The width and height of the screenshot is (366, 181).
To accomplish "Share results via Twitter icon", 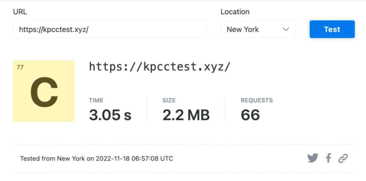I will click(x=312, y=159).
